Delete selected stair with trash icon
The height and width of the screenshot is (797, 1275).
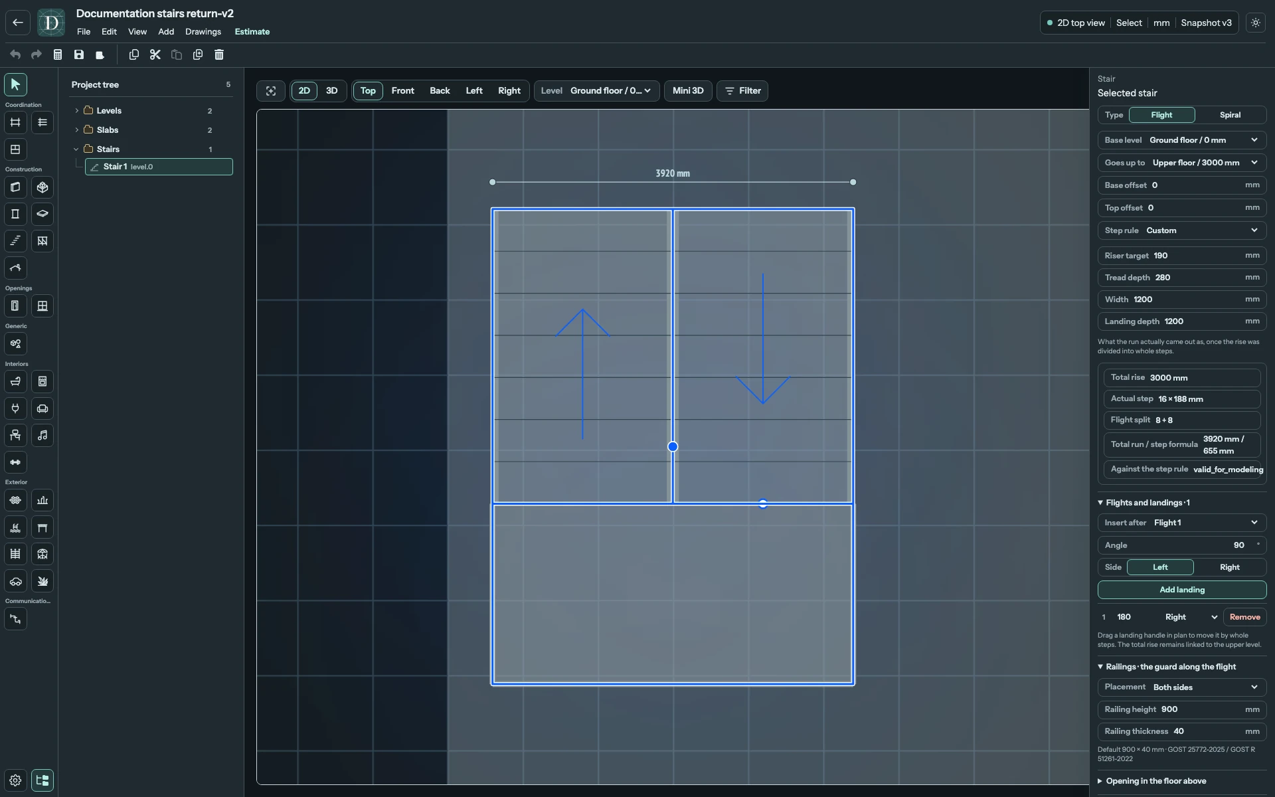click(219, 54)
